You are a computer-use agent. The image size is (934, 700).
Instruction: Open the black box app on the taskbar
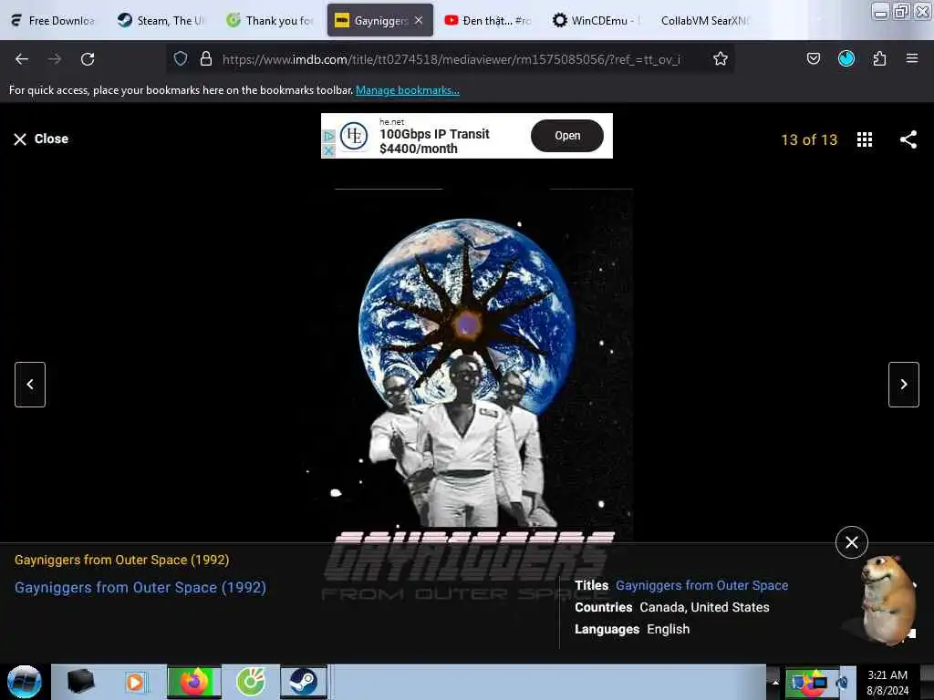(x=80, y=682)
